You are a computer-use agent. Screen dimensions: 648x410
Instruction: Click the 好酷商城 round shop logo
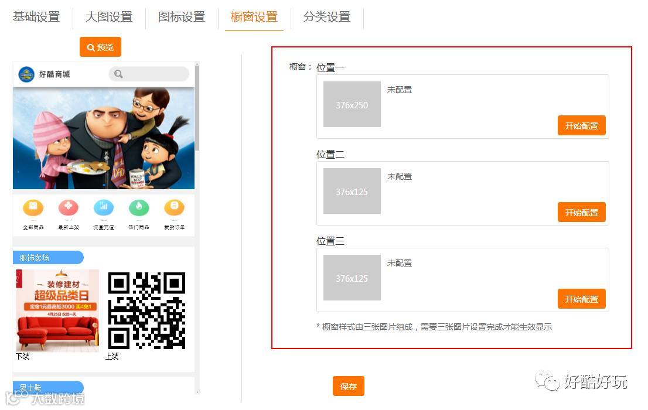point(26,74)
